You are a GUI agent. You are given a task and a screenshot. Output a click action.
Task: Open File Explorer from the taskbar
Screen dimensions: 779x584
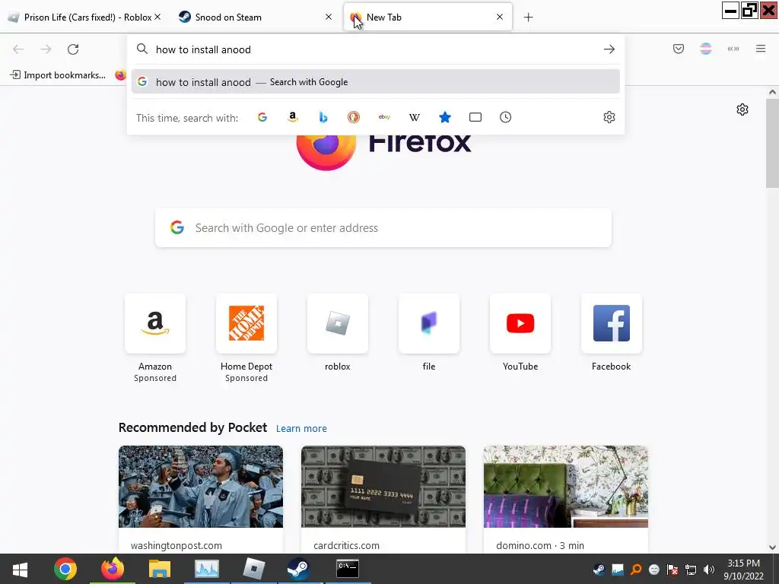tap(160, 569)
